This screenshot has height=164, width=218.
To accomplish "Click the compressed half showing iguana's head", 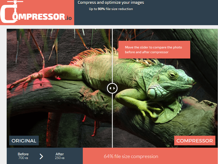I will tap(165, 88).
